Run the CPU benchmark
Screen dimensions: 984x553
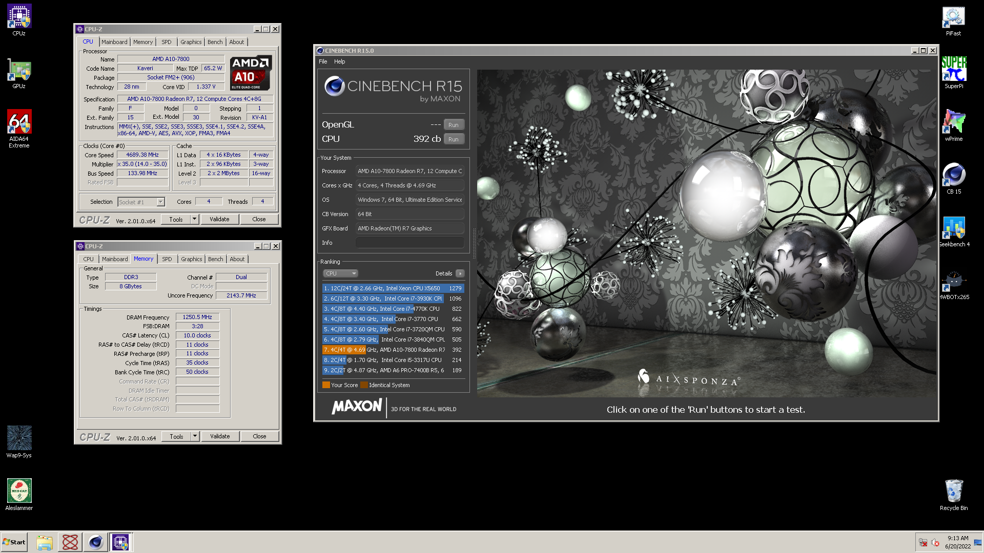tap(454, 139)
